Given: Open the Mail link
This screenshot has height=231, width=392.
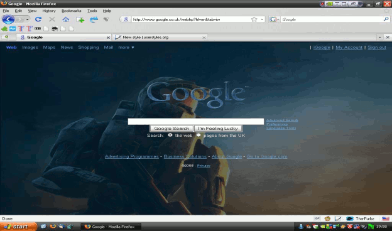Looking at the screenshot, I should 109,47.
